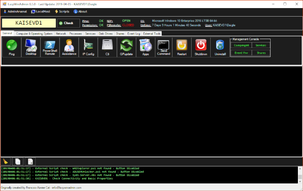This screenshot has height=191, width=303.
Task: Clear the log with broom icon
Action: click(6, 162)
